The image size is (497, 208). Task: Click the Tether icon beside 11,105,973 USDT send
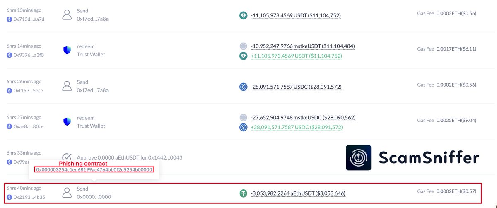coord(243,15)
